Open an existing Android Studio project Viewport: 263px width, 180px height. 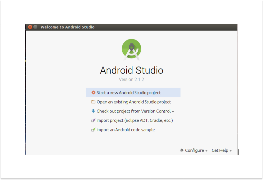pos(134,102)
